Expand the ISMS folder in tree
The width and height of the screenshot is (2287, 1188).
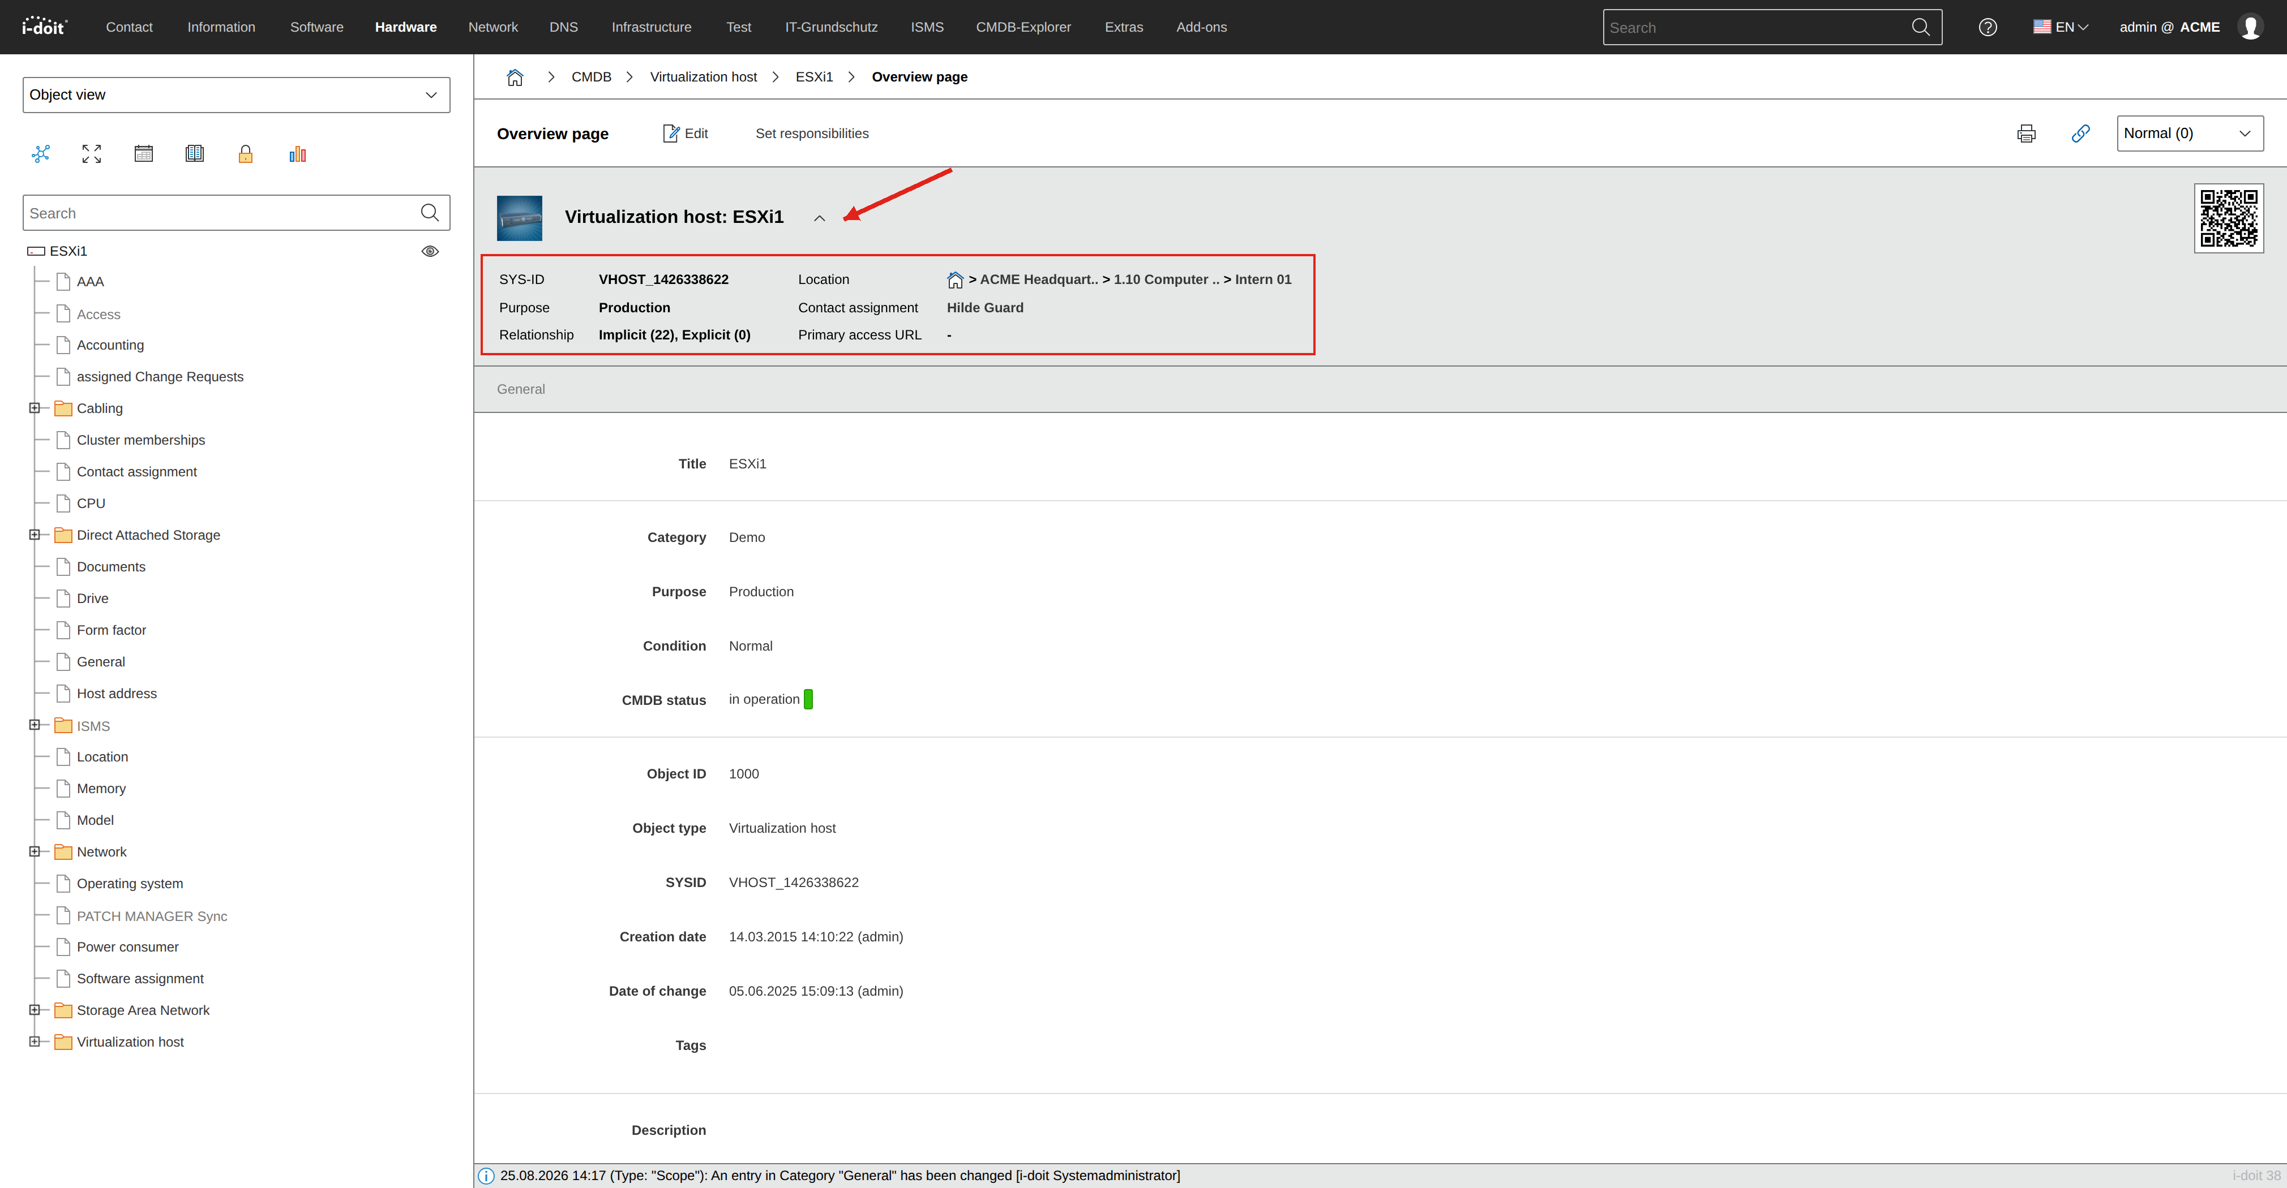tap(35, 726)
